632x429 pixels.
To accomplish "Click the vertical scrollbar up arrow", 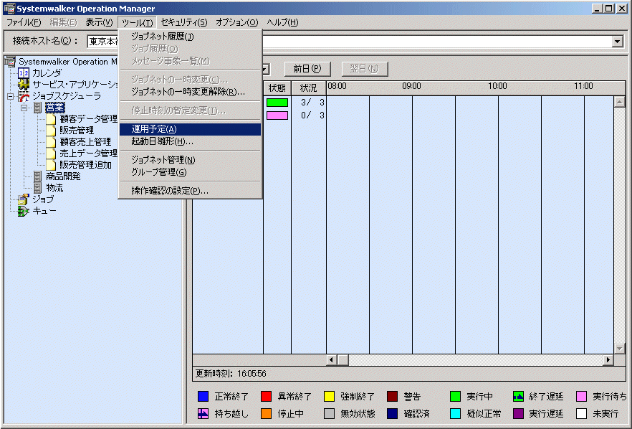I will (x=620, y=102).
